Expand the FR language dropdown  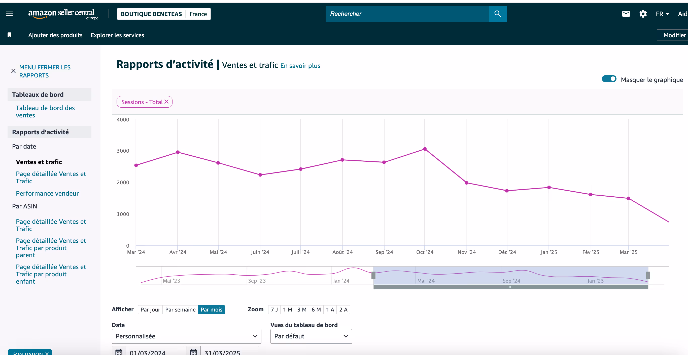pyautogui.click(x=662, y=14)
